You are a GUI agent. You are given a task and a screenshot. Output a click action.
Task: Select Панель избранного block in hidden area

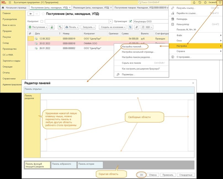[x=64, y=165]
